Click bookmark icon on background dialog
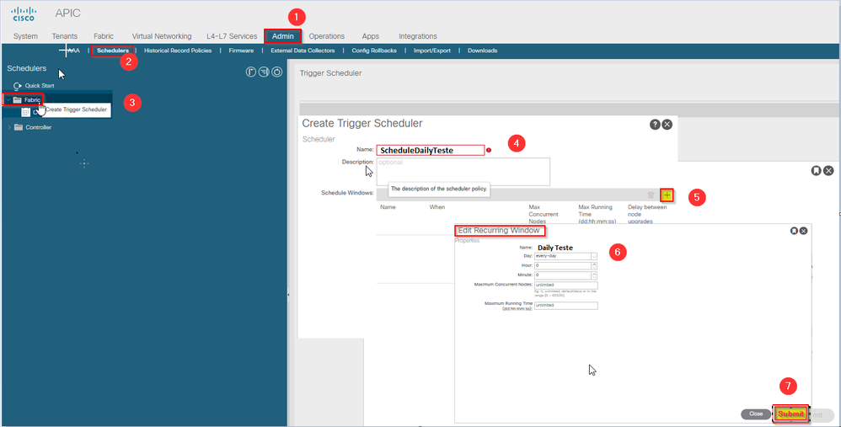Image resolution: width=841 pixels, height=427 pixels. tap(816, 171)
